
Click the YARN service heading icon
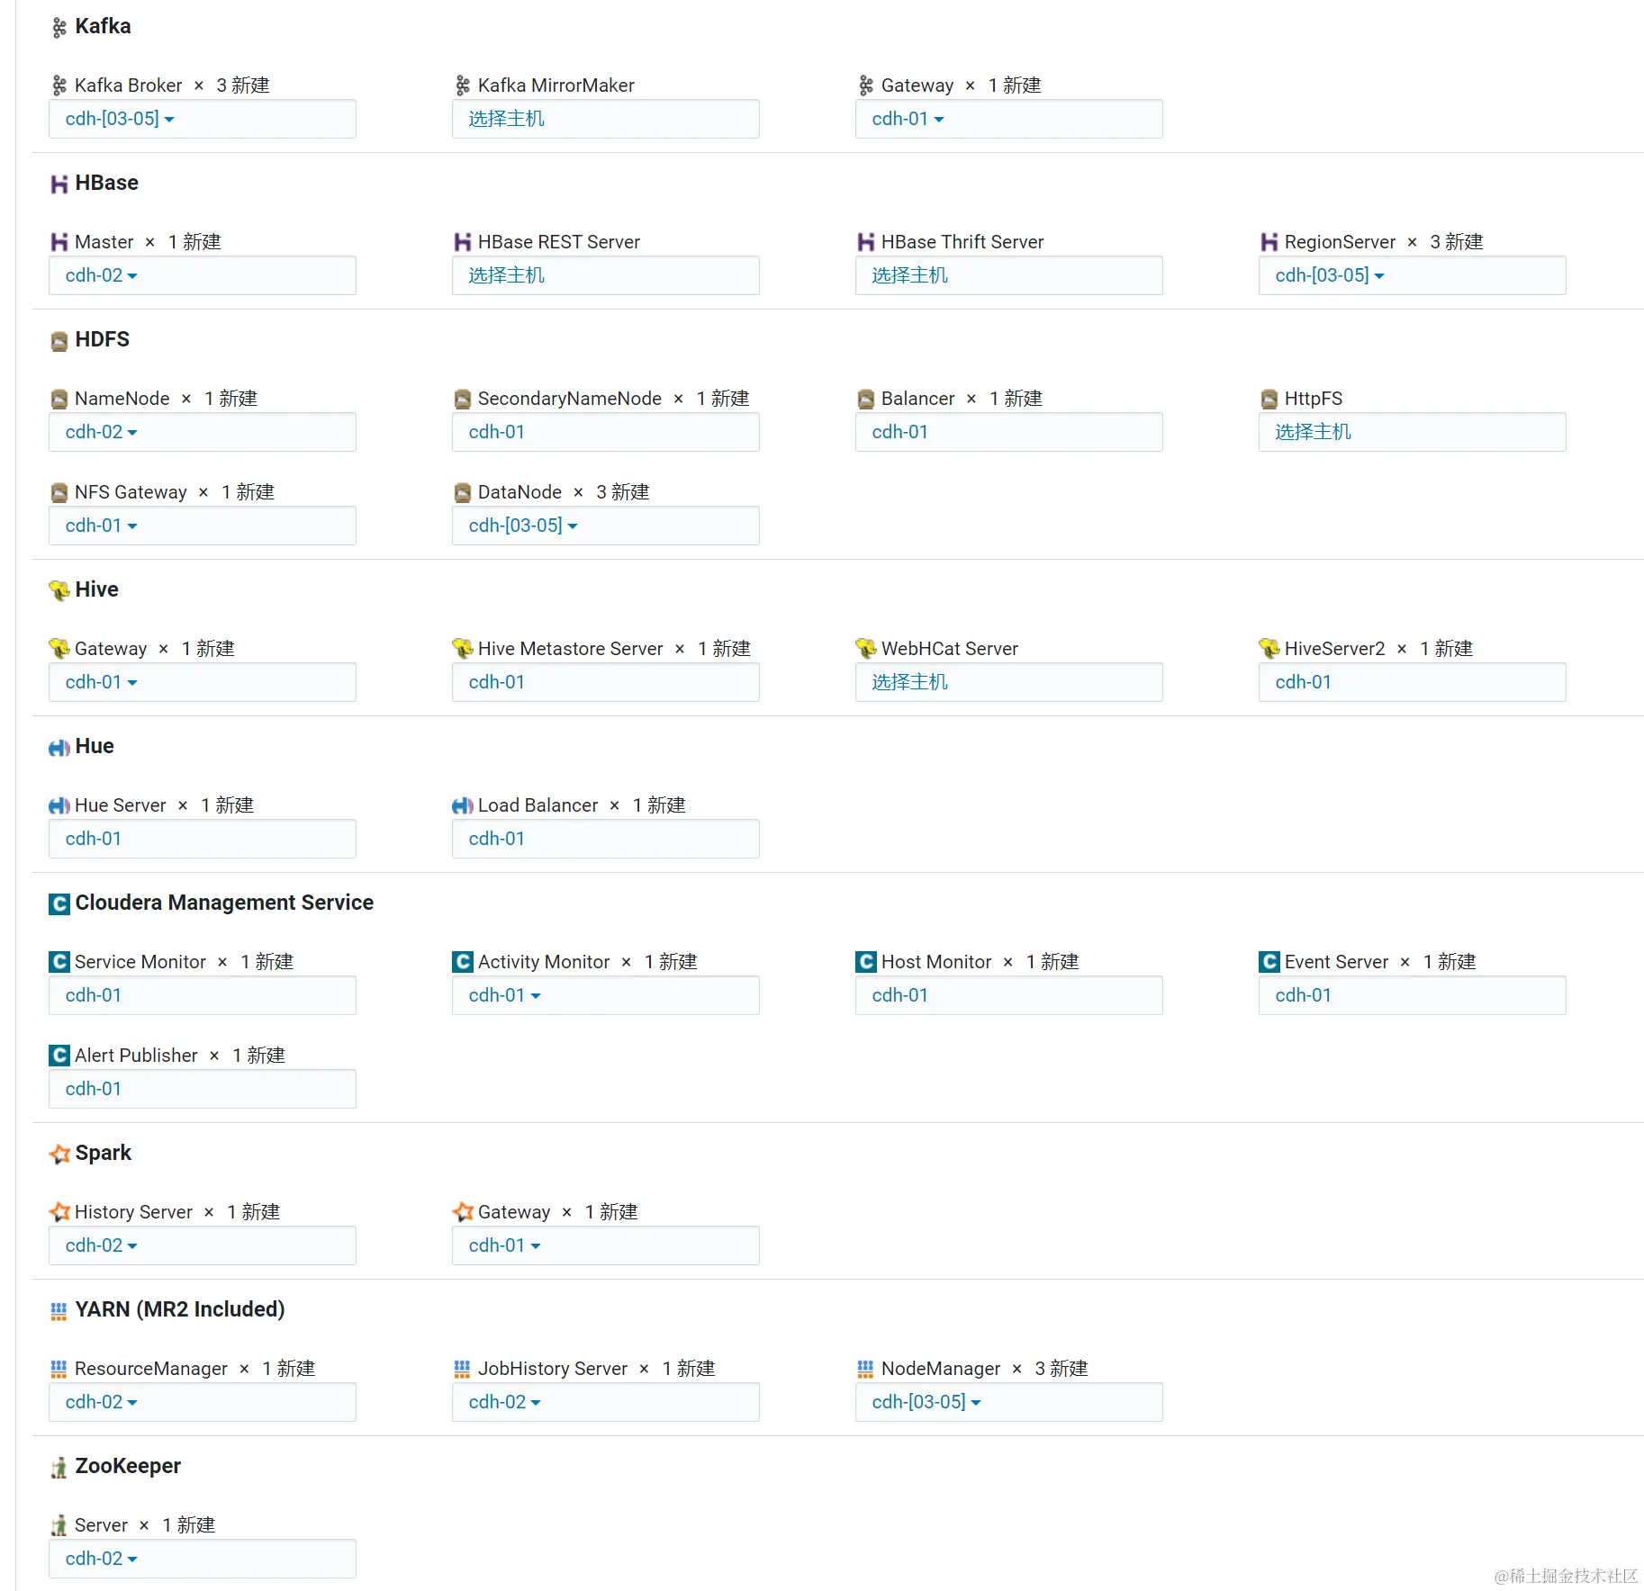59,1311
